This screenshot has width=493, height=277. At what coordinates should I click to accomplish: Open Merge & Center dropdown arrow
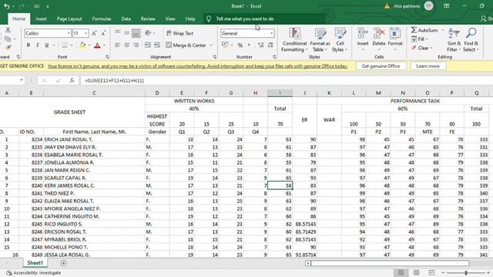[211, 45]
